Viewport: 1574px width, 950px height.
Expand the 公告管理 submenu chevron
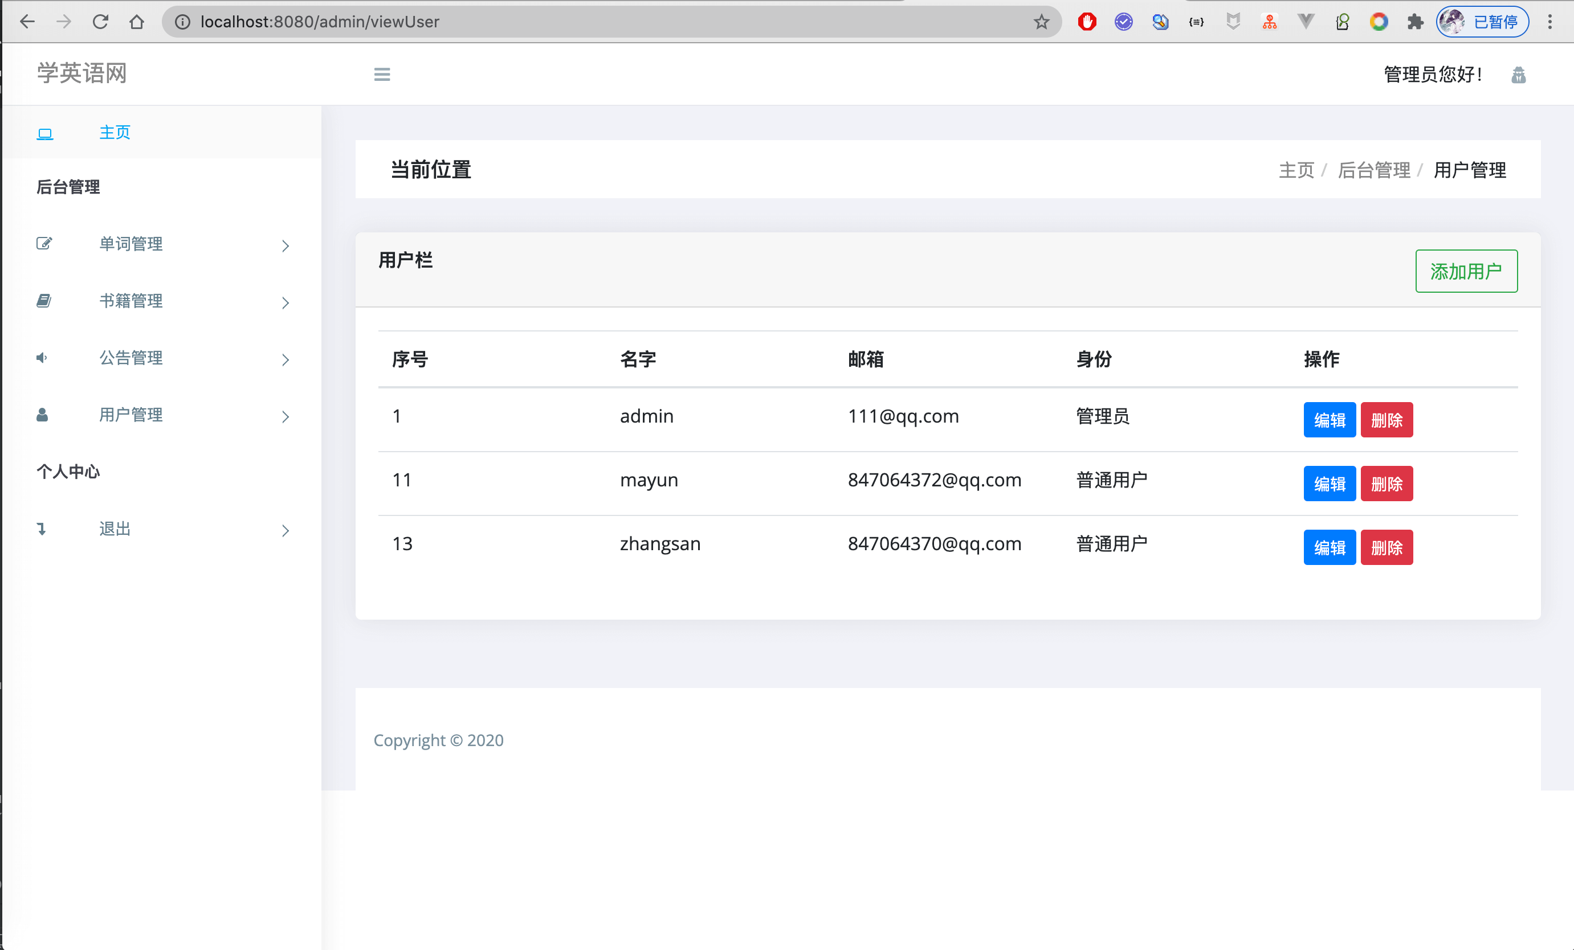[285, 359]
